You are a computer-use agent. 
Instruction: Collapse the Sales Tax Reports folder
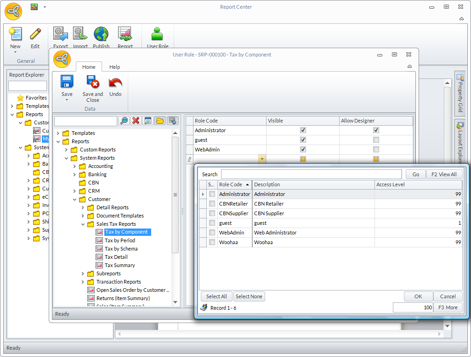click(x=83, y=224)
